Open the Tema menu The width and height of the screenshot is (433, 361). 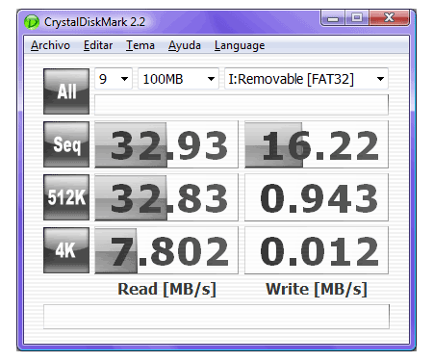pos(140,45)
